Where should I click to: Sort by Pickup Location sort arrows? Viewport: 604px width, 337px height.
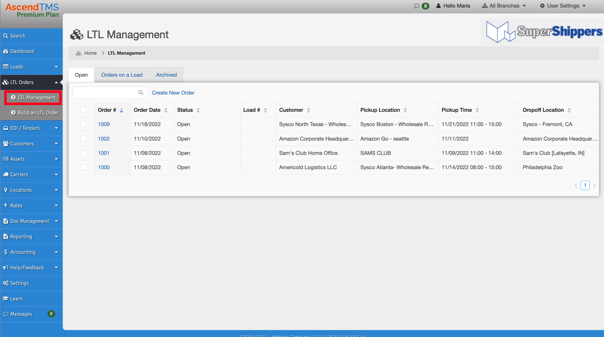tap(405, 111)
